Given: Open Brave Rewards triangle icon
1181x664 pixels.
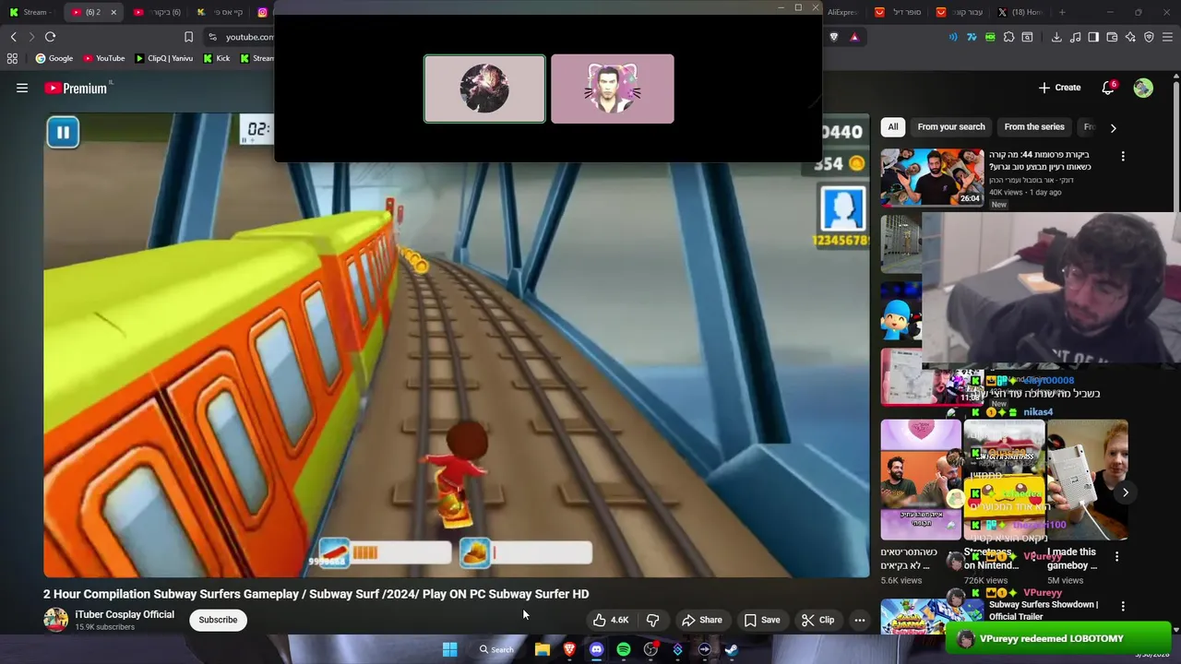Looking at the screenshot, I should click(854, 37).
